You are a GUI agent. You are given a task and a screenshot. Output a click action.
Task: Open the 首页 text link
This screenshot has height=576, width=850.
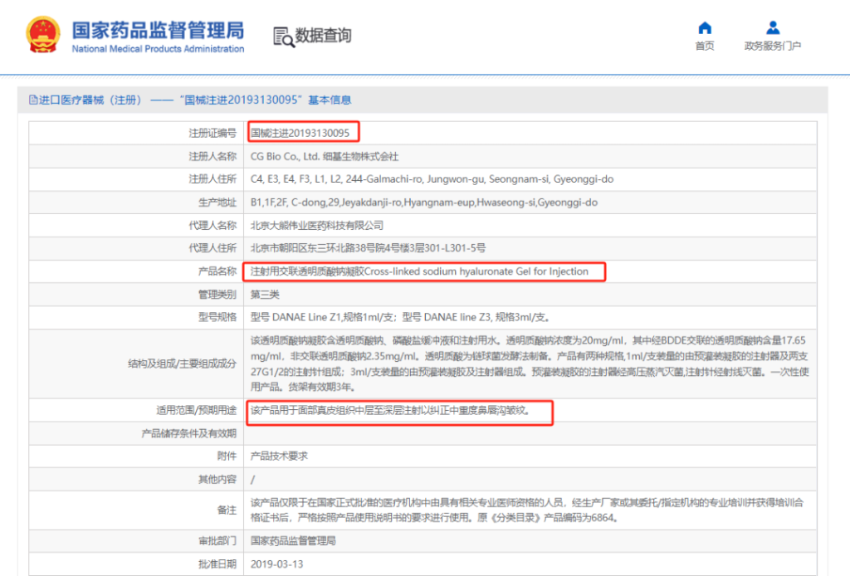coord(705,46)
